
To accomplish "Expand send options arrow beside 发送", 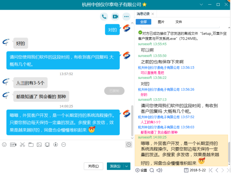I will pos(126,166).
